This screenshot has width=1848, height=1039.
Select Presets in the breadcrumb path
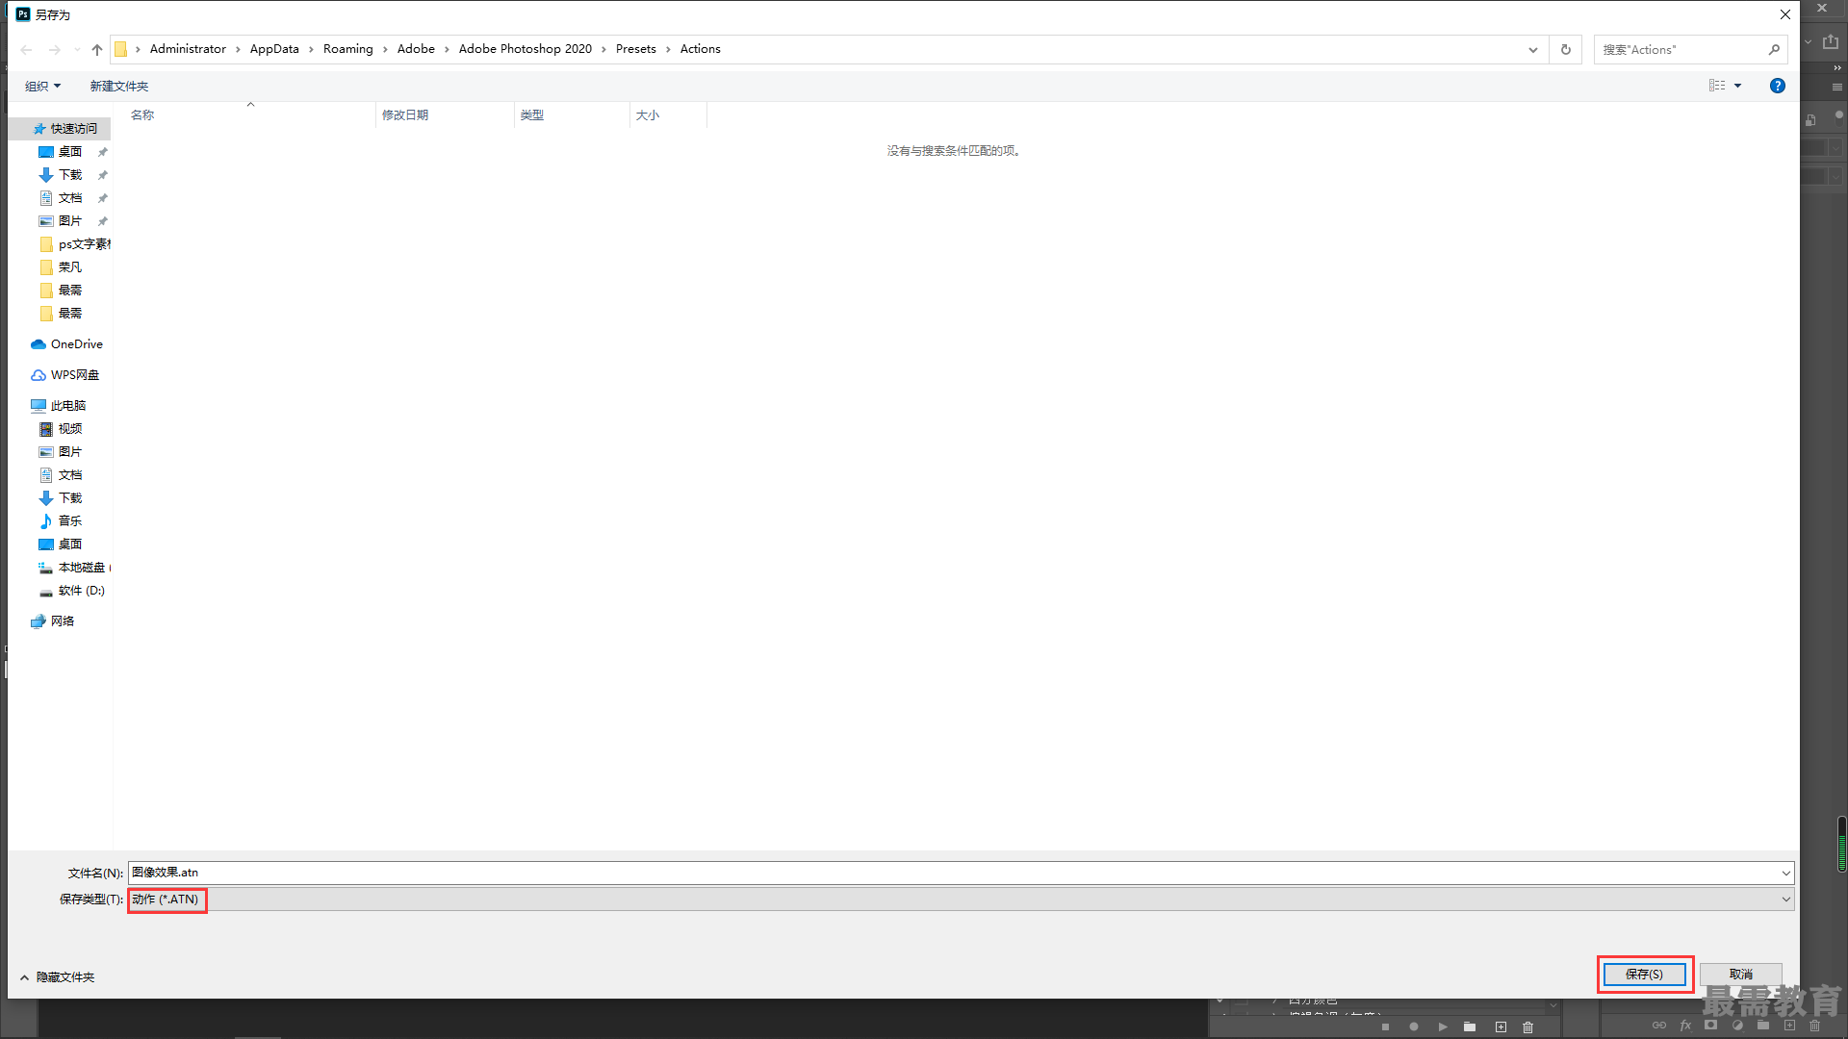tap(636, 49)
